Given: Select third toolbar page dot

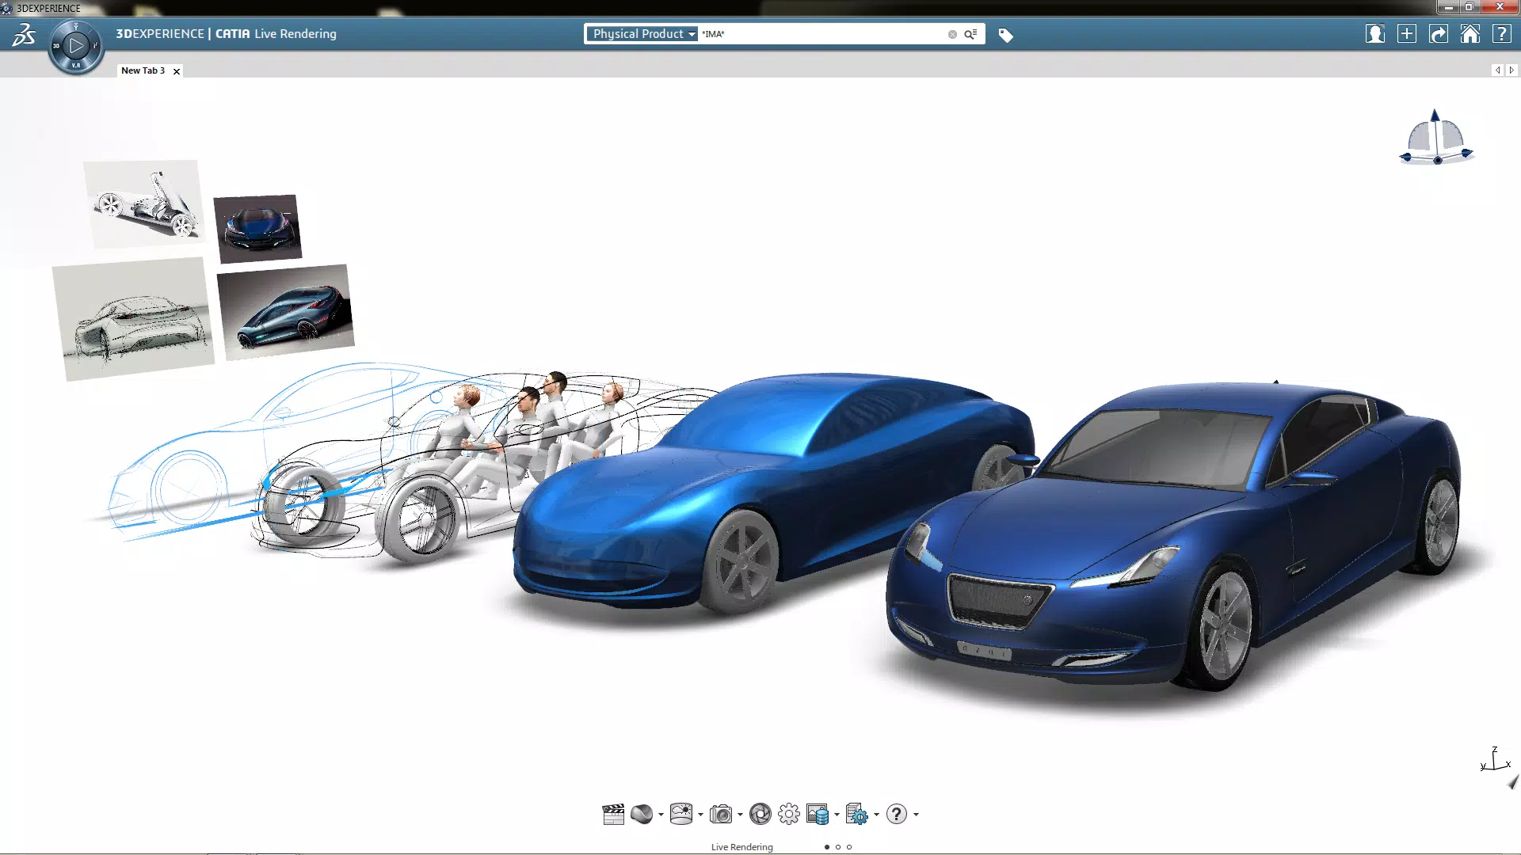Looking at the screenshot, I should (x=849, y=847).
